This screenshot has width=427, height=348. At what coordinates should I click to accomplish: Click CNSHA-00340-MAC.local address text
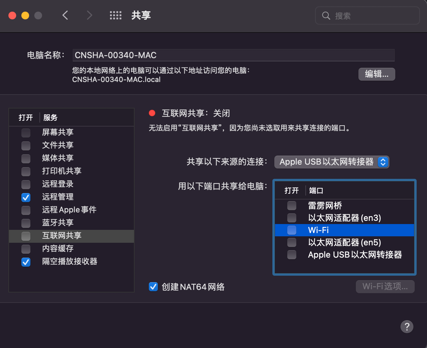pyautogui.click(x=116, y=79)
